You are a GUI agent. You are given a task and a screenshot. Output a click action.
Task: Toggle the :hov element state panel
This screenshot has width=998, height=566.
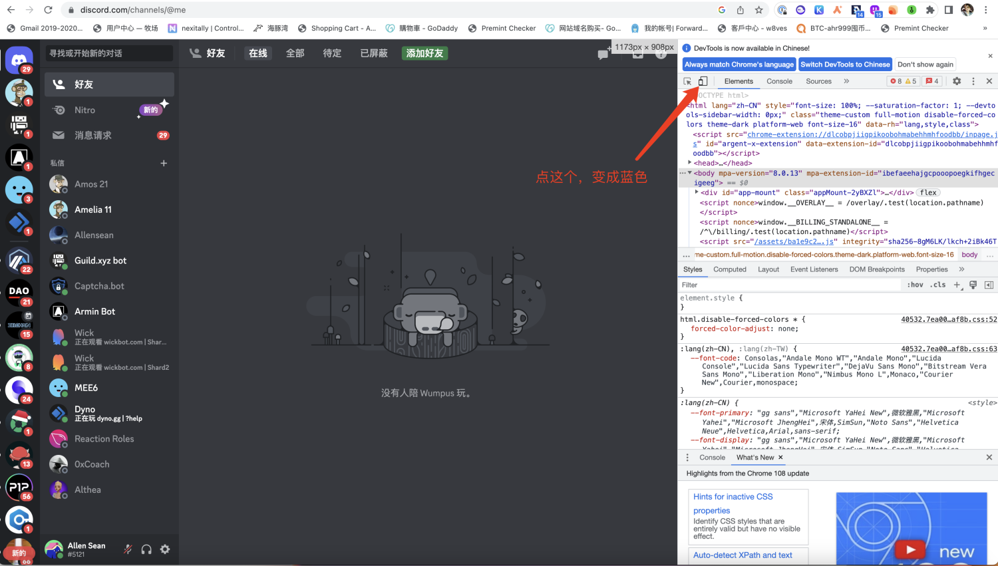coord(915,285)
